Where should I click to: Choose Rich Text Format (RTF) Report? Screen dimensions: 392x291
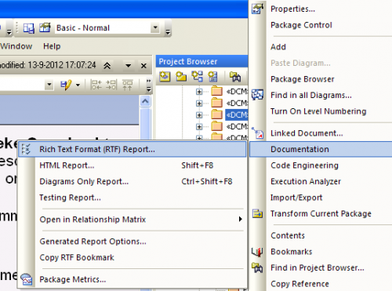(x=132, y=149)
